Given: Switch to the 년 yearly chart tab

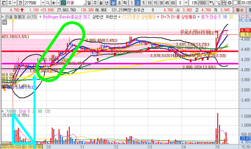Looking at the screenshot, I should tap(107, 3).
